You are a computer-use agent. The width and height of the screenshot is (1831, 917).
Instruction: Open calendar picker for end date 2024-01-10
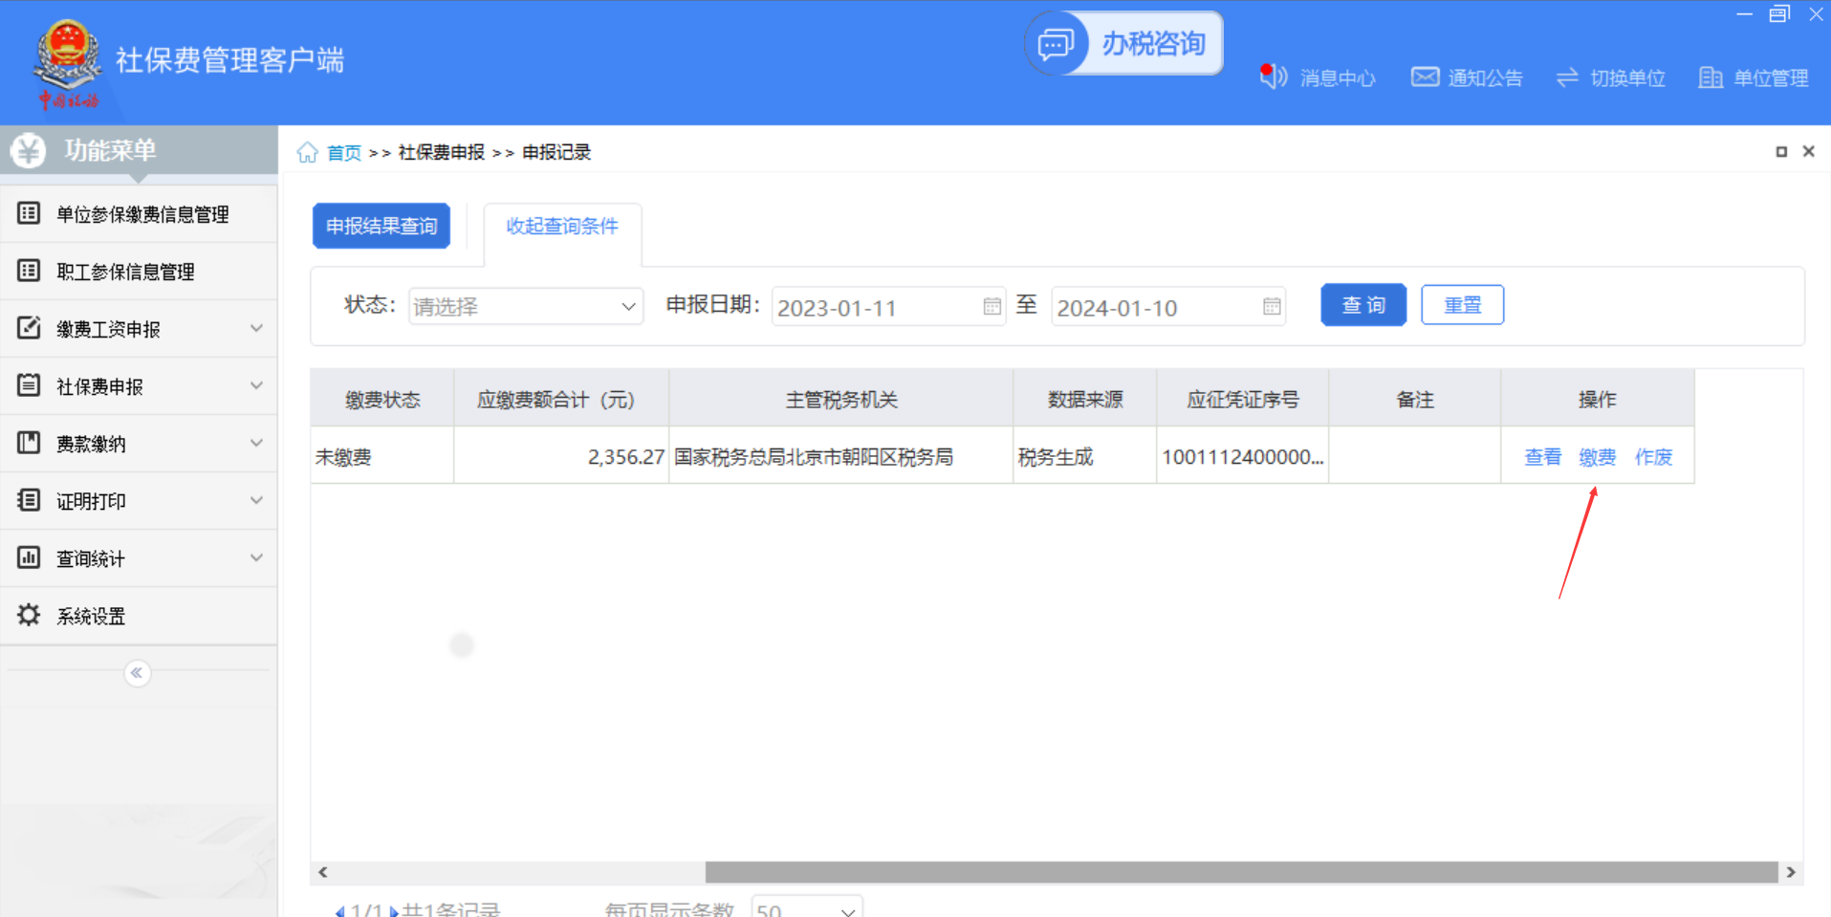coord(1271,306)
